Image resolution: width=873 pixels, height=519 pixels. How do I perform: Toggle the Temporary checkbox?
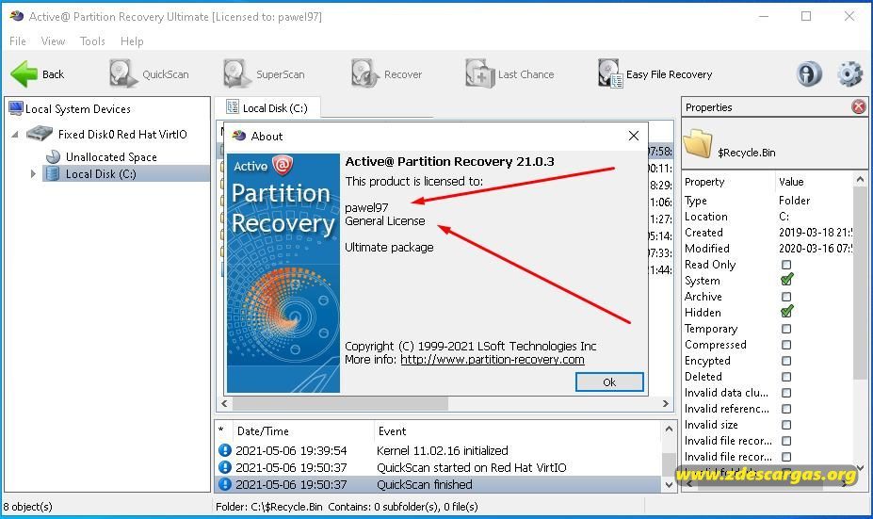tap(786, 329)
